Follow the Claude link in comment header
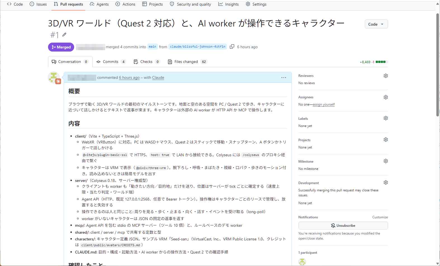 pyautogui.click(x=158, y=77)
